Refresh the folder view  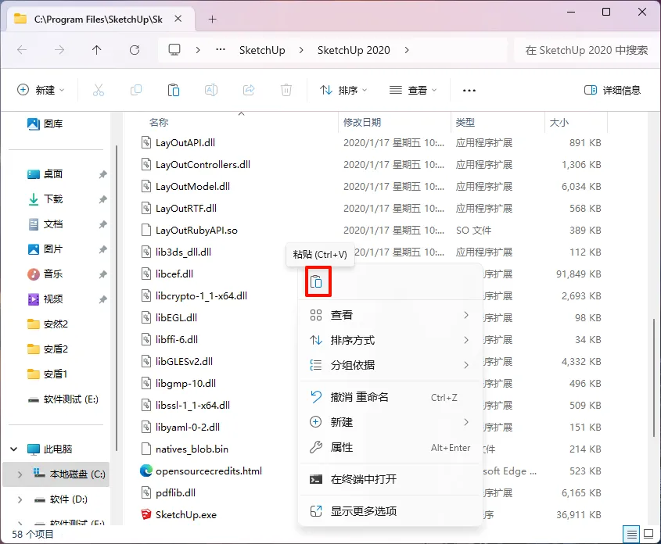click(x=135, y=50)
